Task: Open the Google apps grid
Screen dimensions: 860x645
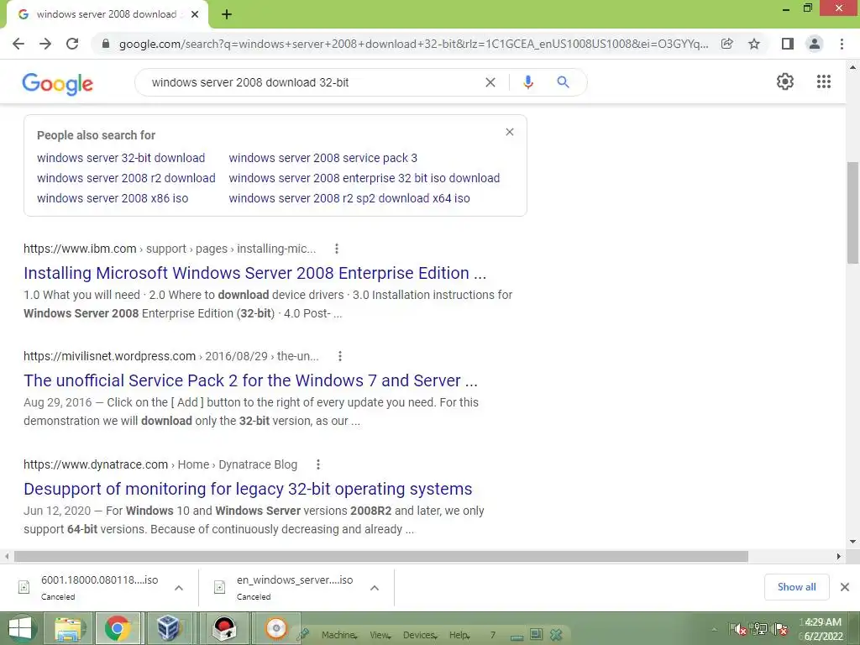Action: coord(824,81)
